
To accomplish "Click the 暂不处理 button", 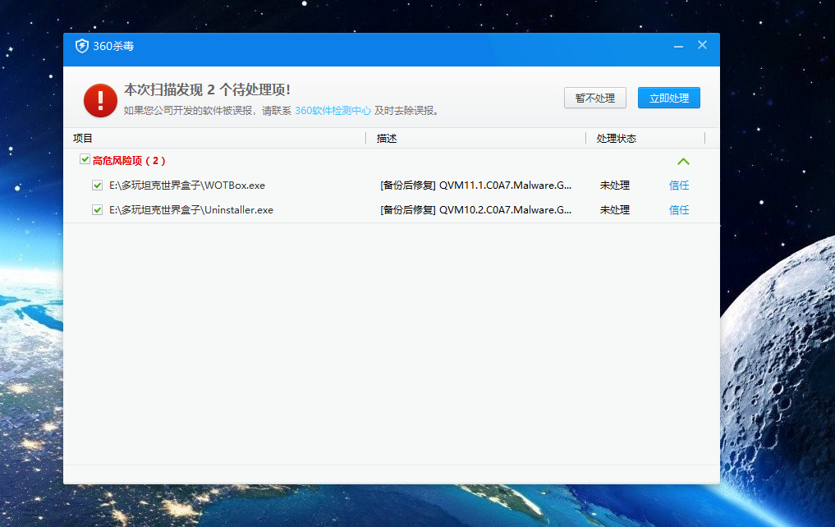I will [x=594, y=98].
